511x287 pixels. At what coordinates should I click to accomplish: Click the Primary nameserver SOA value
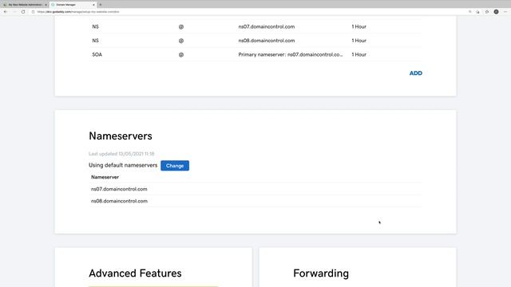(291, 55)
